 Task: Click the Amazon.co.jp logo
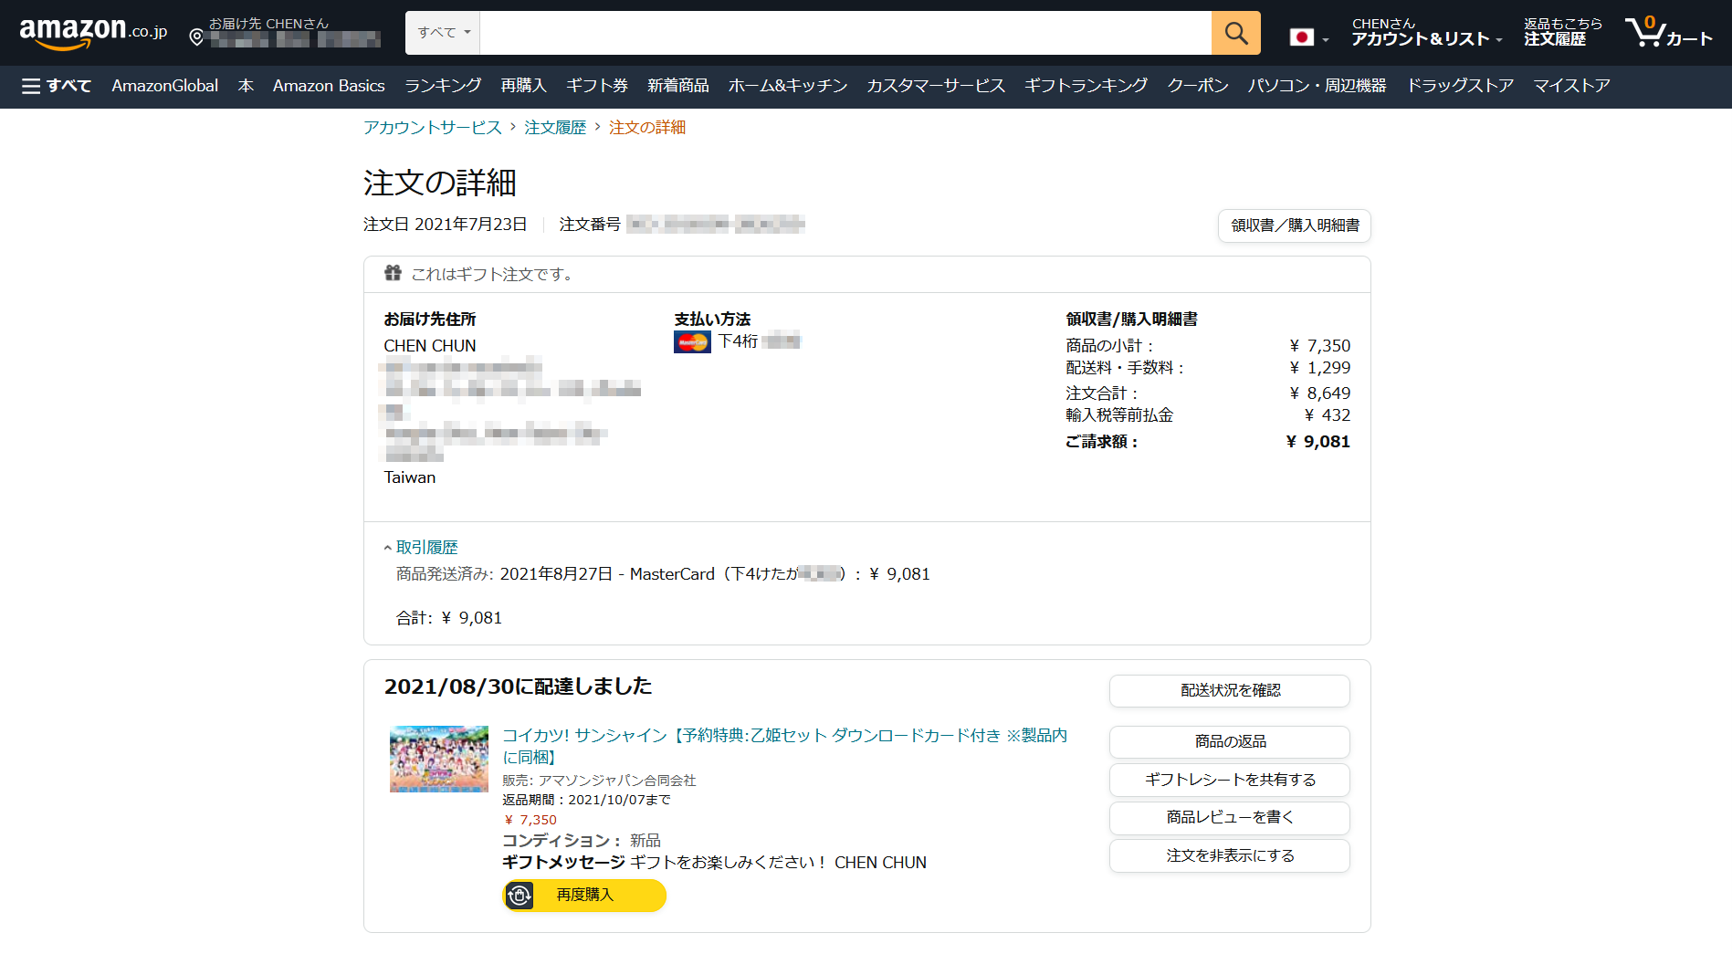pyautogui.click(x=93, y=32)
